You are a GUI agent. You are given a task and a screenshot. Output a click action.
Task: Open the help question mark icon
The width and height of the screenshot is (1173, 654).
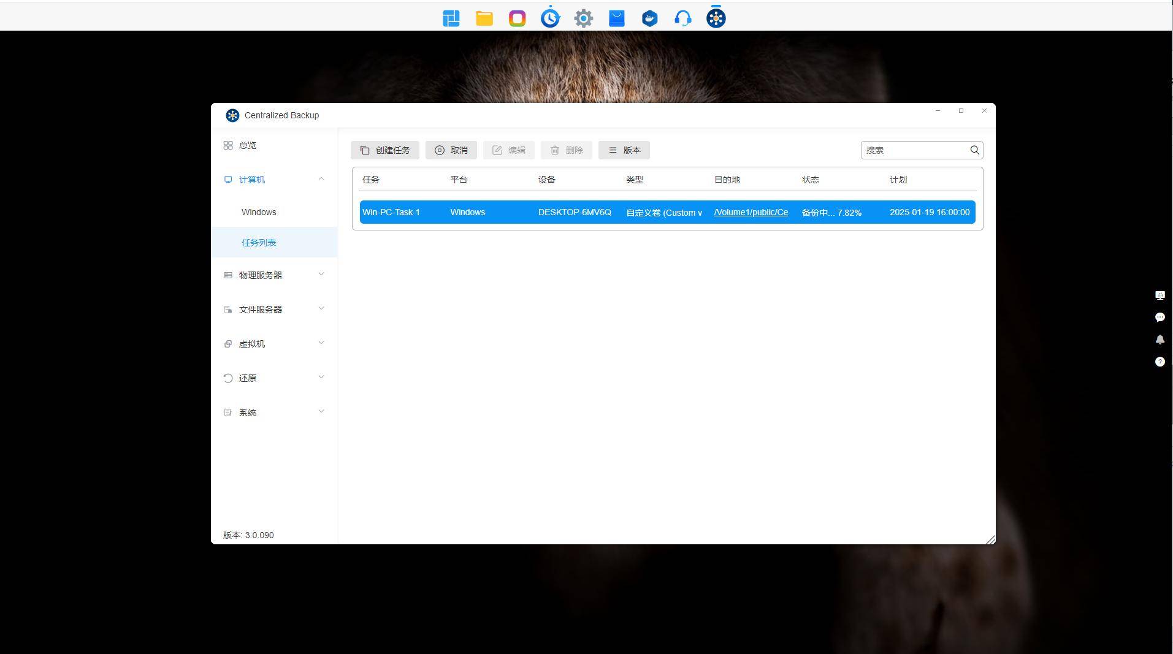[1160, 362]
